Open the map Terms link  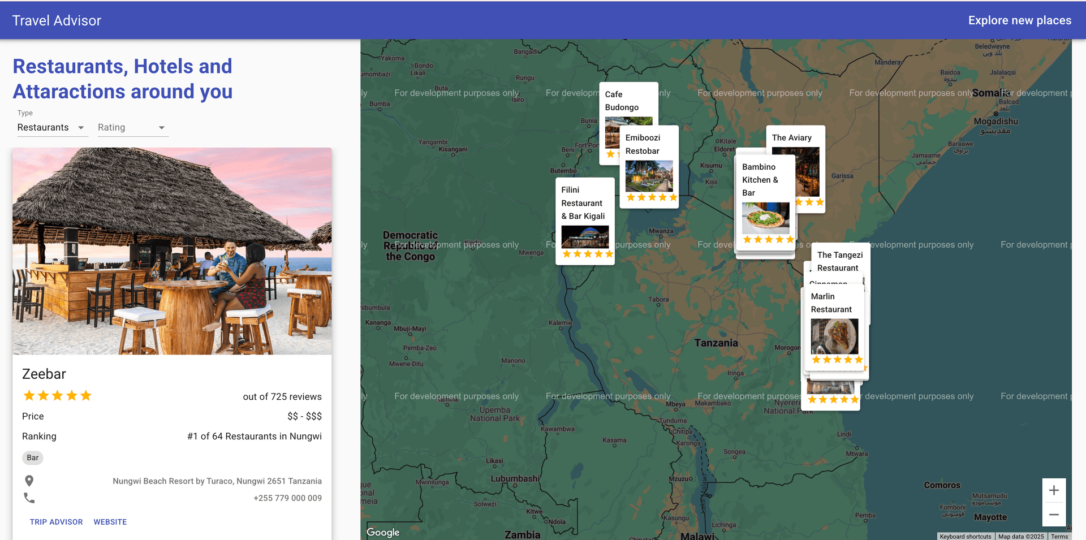[x=1059, y=536]
